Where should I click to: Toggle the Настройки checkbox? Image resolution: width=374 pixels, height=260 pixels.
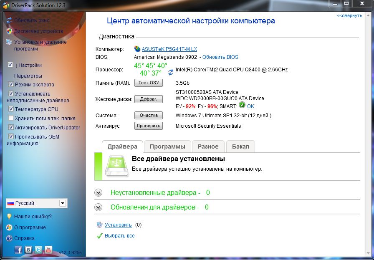10,65
